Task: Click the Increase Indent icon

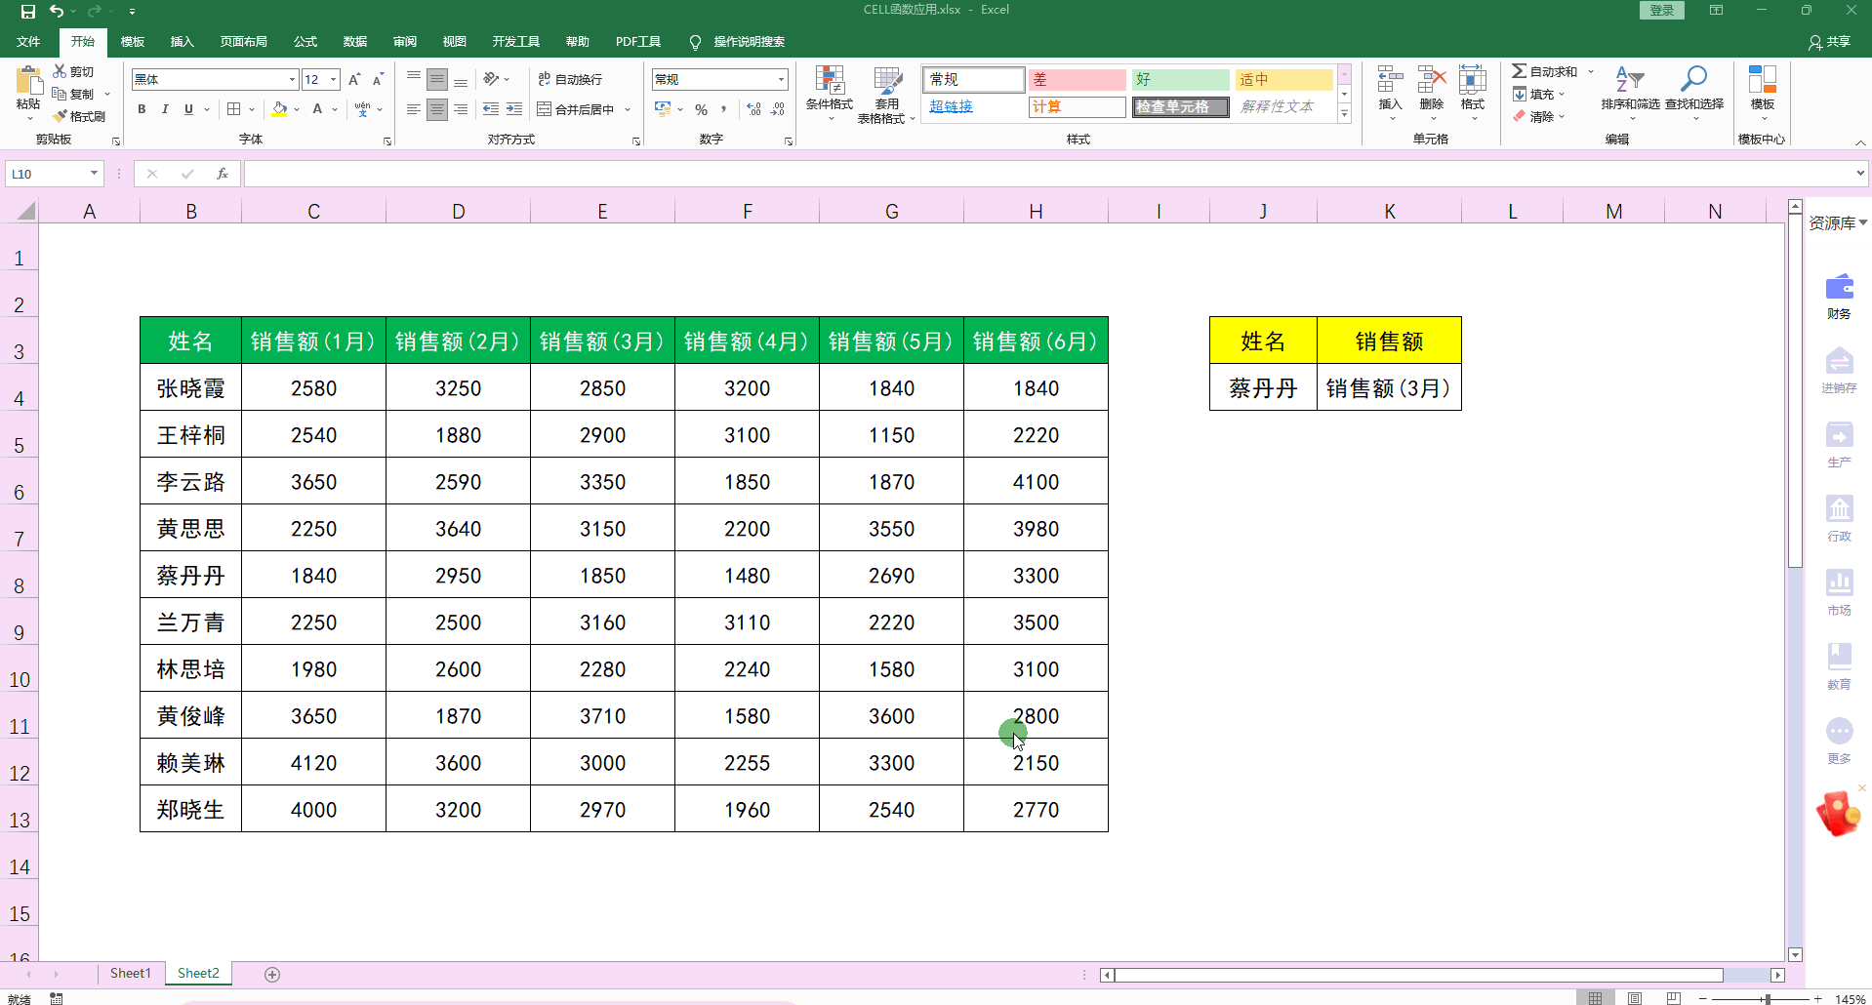Action: coord(514,109)
